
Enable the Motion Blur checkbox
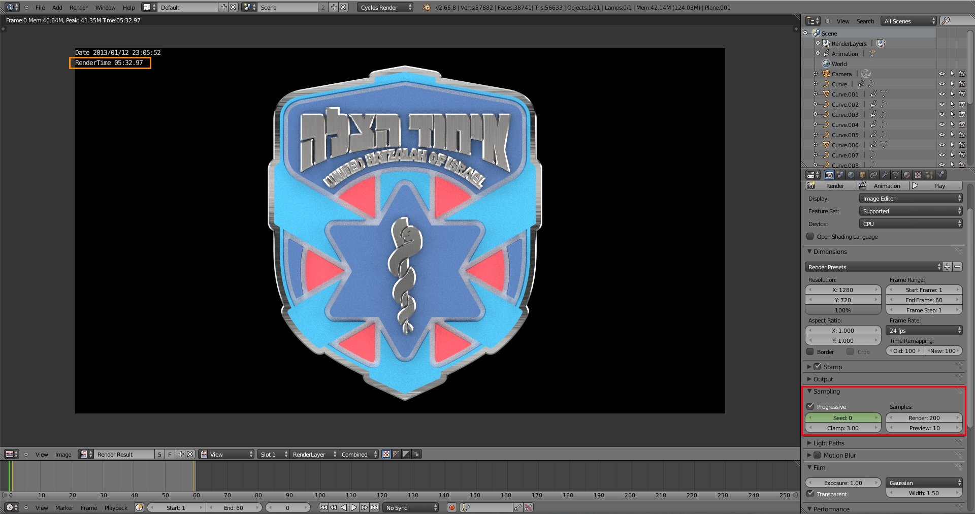[818, 455]
